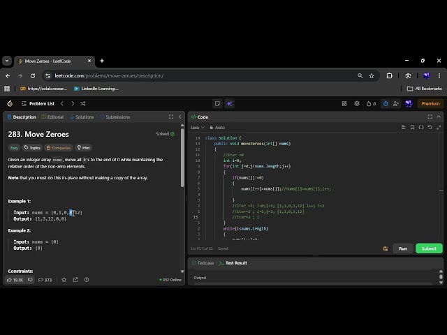447x335 pixels.
Task: Open the LinkedIn Learning bookmark
Action: pyautogui.click(x=96, y=89)
